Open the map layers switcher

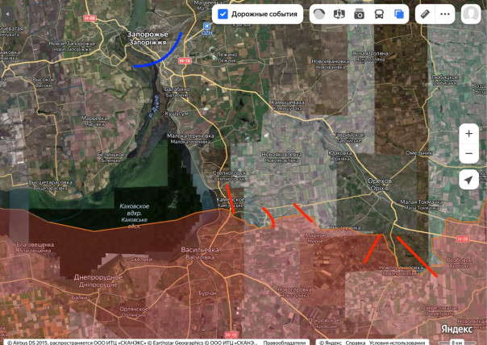(x=399, y=15)
